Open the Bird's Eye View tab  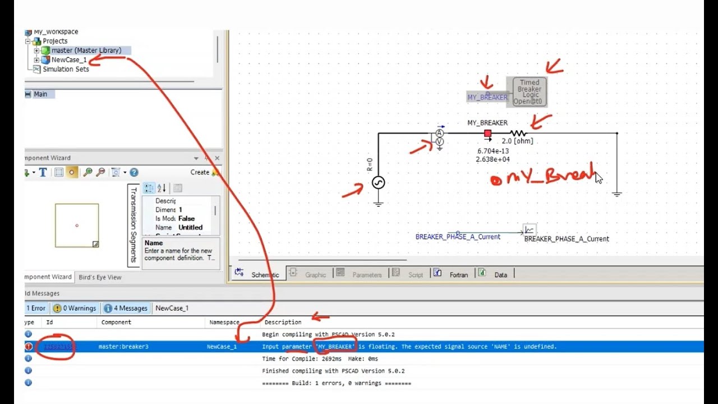coord(100,277)
